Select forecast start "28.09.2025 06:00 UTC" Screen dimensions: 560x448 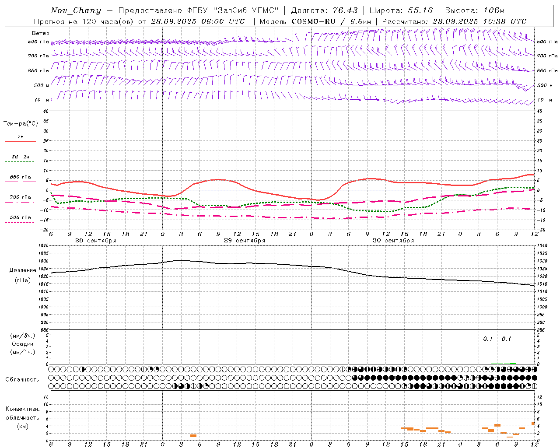[197, 21]
